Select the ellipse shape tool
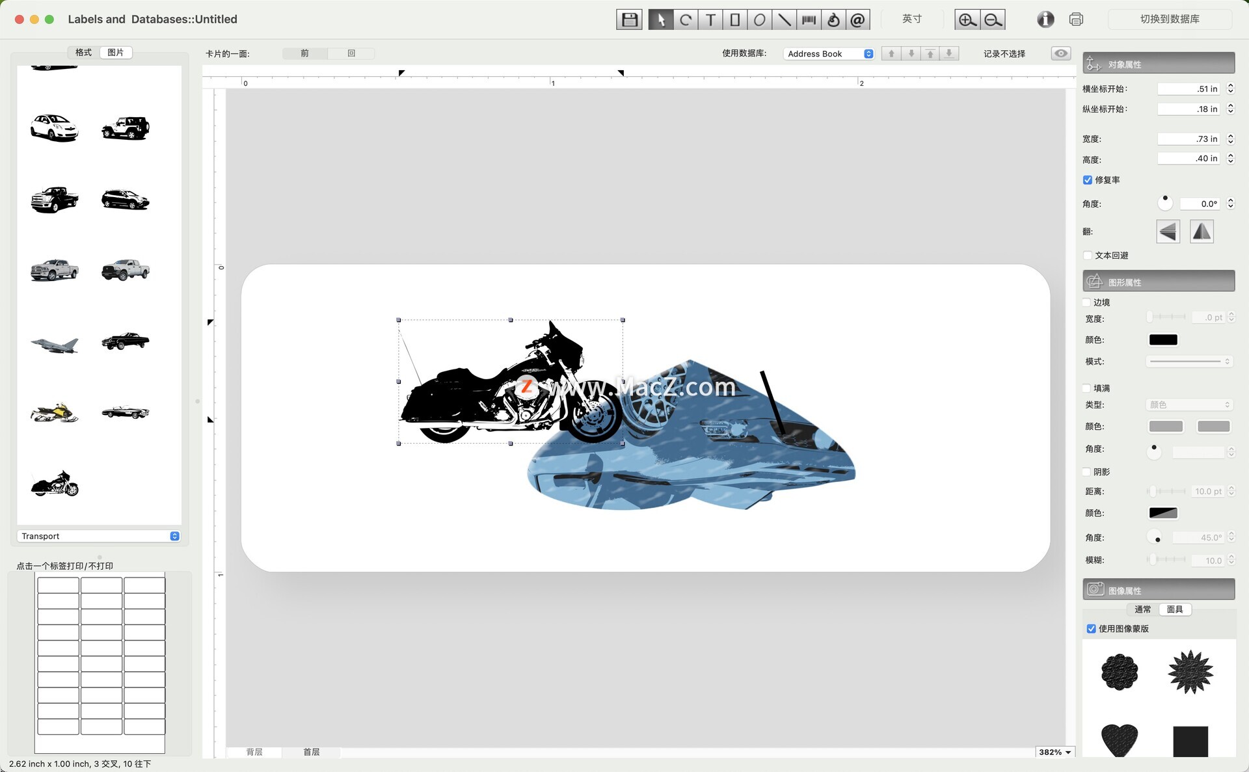The height and width of the screenshot is (772, 1249). pyautogui.click(x=759, y=20)
